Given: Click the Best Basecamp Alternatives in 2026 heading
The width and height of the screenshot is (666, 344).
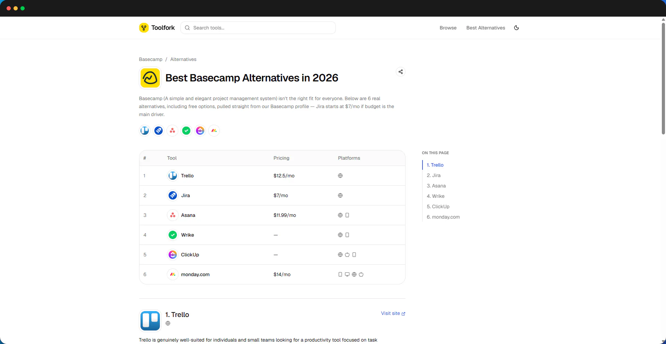Looking at the screenshot, I should pos(252,78).
